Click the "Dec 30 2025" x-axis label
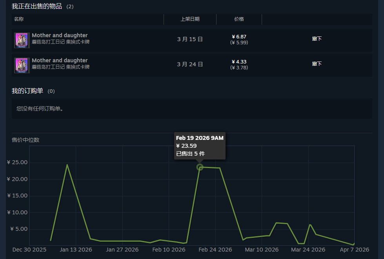Image resolution: width=384 pixels, height=259 pixels. (x=29, y=250)
